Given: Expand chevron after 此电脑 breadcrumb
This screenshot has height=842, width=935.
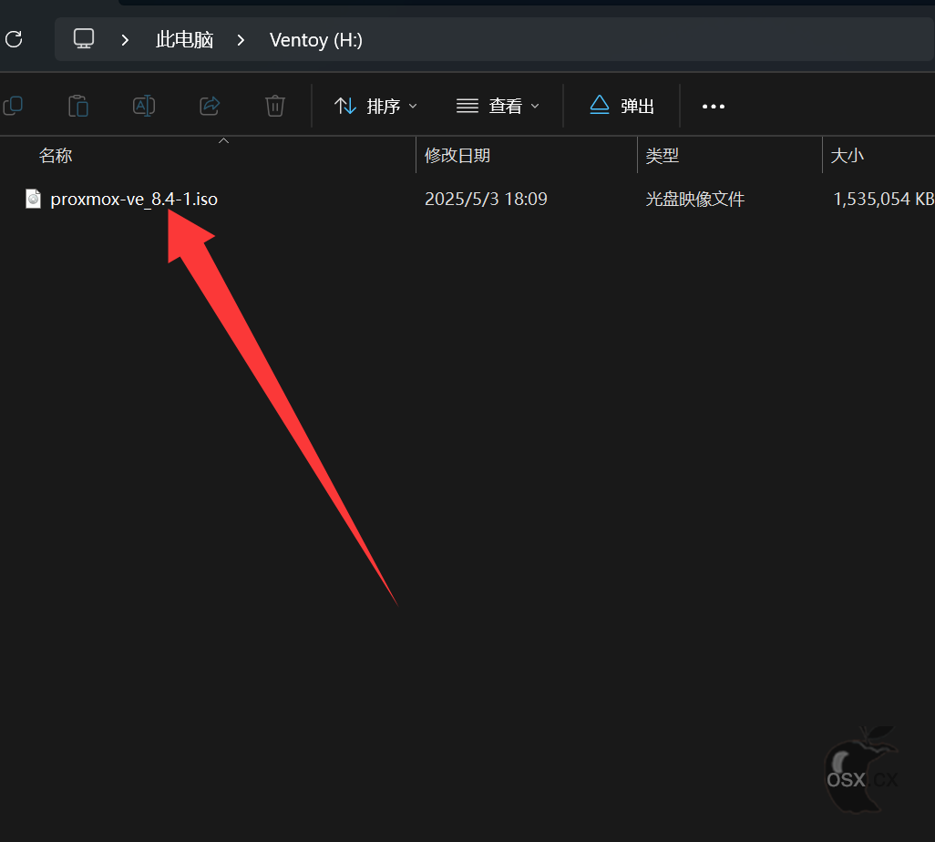Looking at the screenshot, I should point(241,40).
